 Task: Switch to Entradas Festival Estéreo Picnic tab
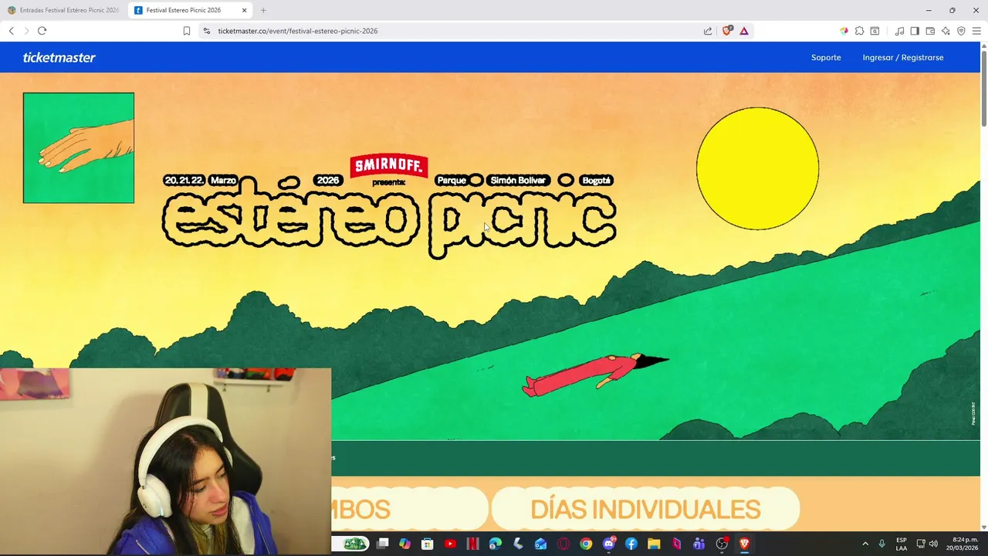point(63,10)
